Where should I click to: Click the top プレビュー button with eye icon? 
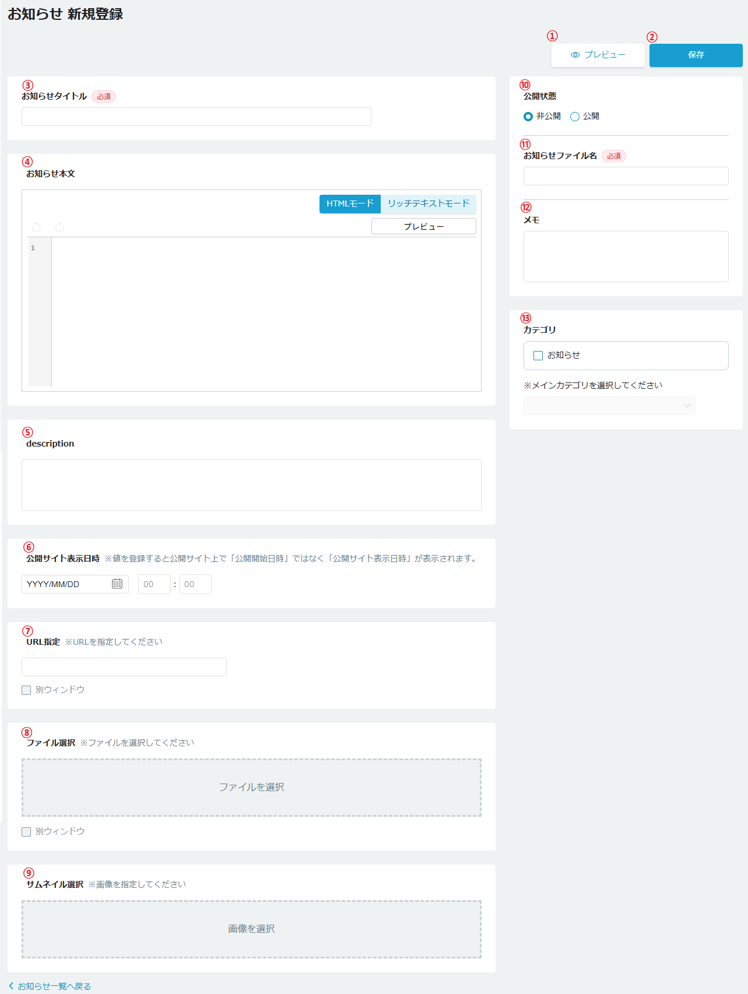(598, 55)
